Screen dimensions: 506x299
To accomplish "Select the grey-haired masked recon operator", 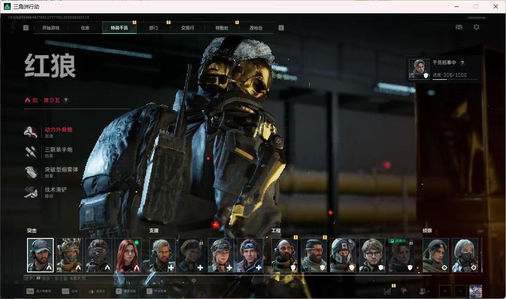I will (x=465, y=255).
